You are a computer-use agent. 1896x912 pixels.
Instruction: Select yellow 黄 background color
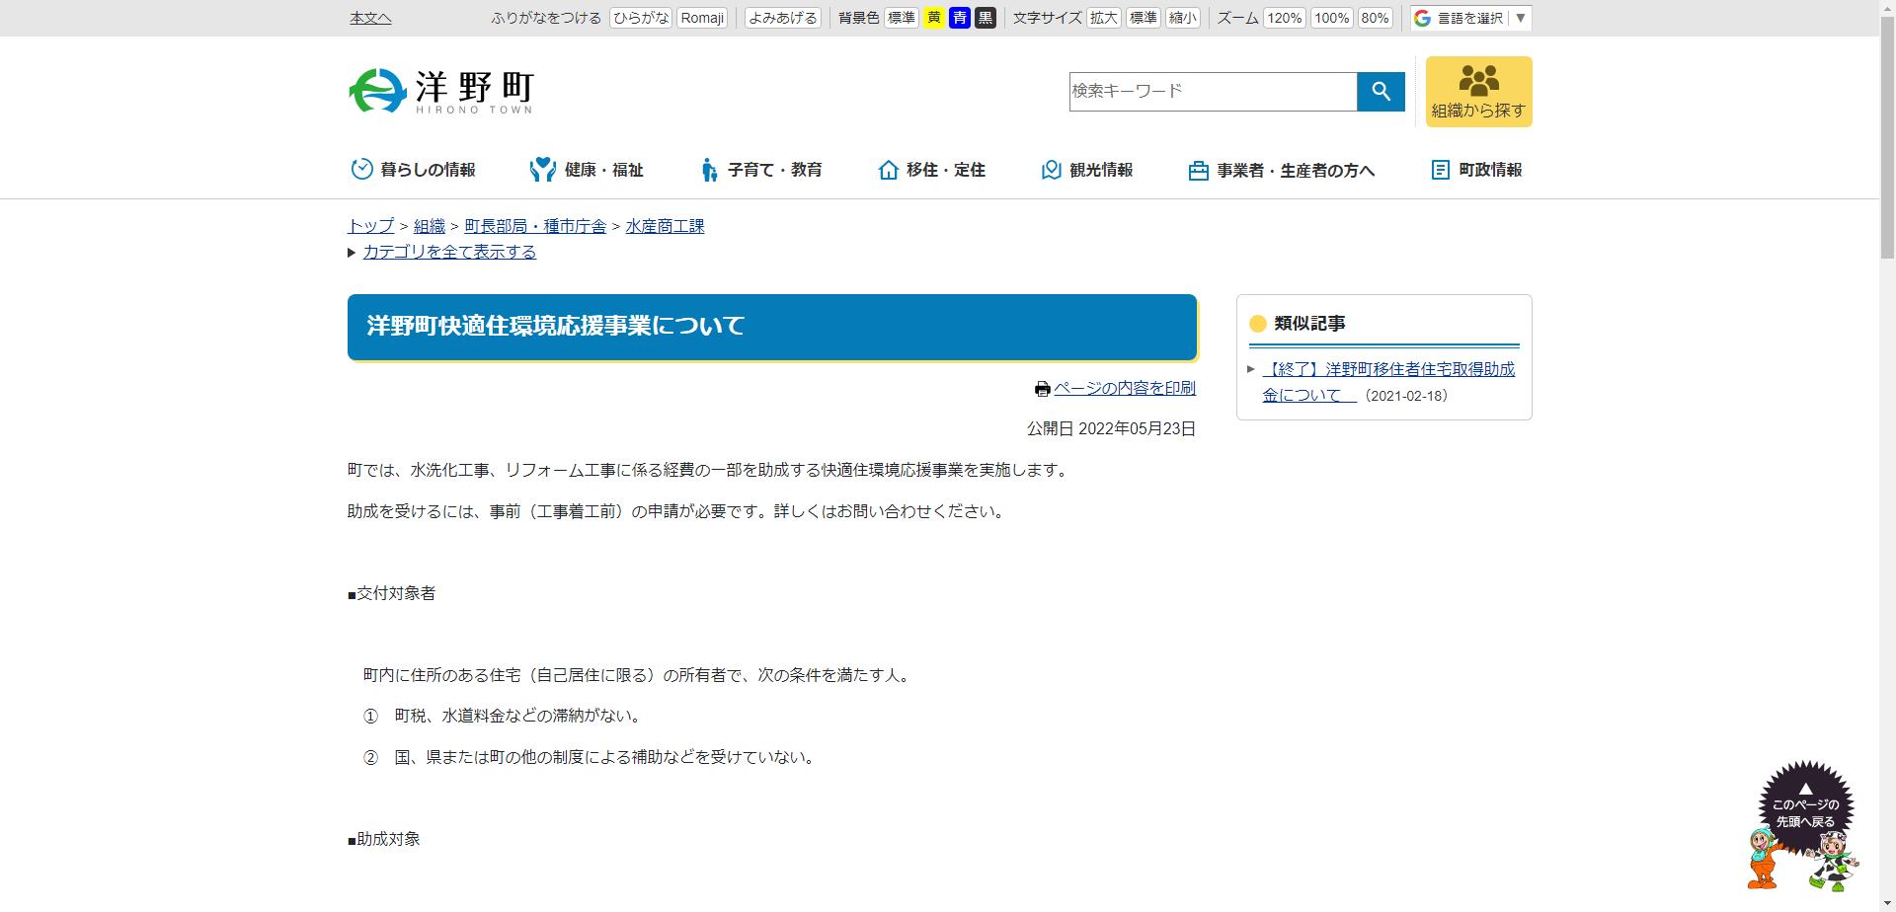[x=933, y=18]
